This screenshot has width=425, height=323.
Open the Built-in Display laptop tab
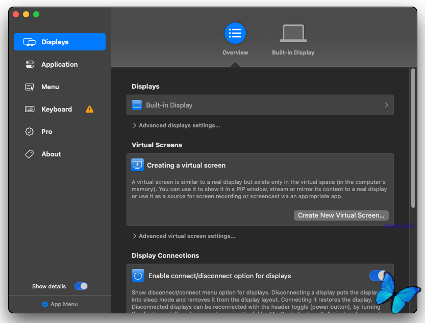click(293, 34)
